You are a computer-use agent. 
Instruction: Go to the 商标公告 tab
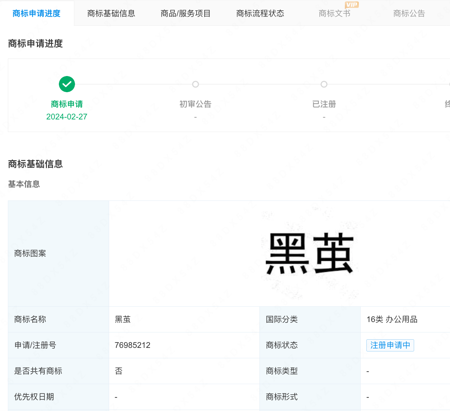tap(409, 14)
